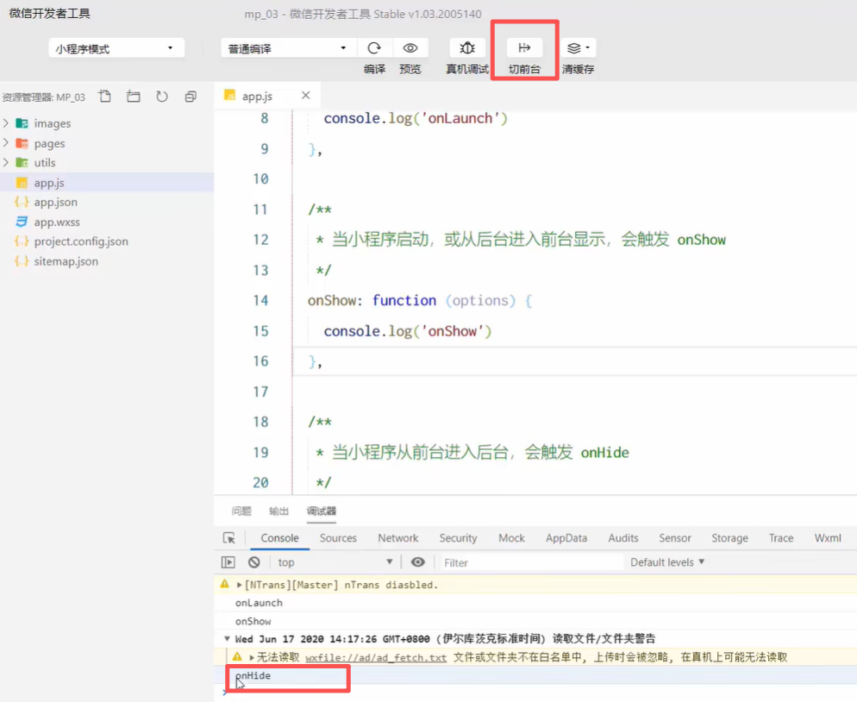
Task: Select the Mock tab
Action: coord(511,538)
